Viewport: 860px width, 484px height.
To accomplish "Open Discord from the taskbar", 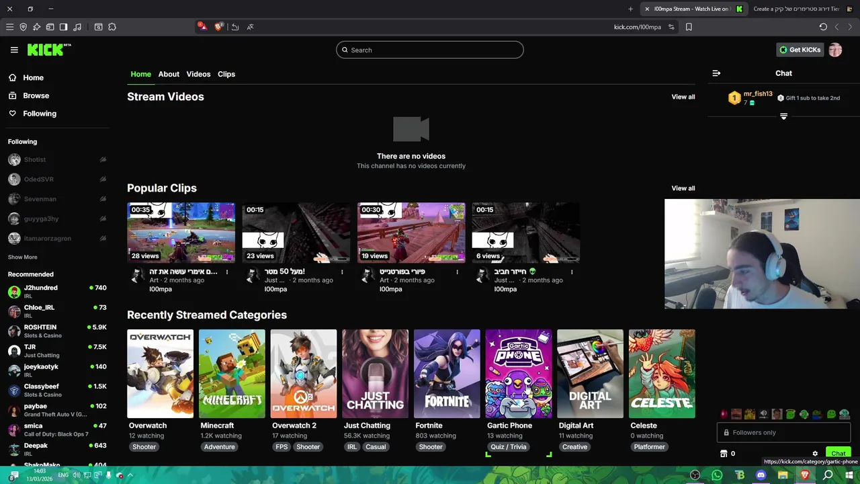I will tap(761, 475).
